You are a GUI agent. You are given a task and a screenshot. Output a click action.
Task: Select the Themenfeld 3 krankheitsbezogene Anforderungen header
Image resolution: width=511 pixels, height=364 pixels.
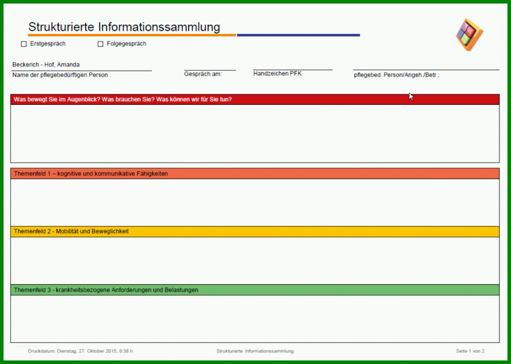(x=255, y=290)
